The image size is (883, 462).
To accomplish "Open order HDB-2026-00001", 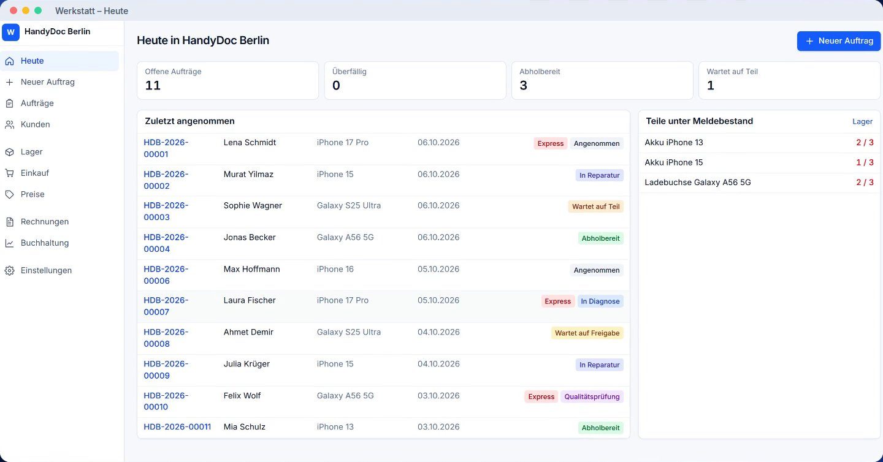I will pos(166,148).
